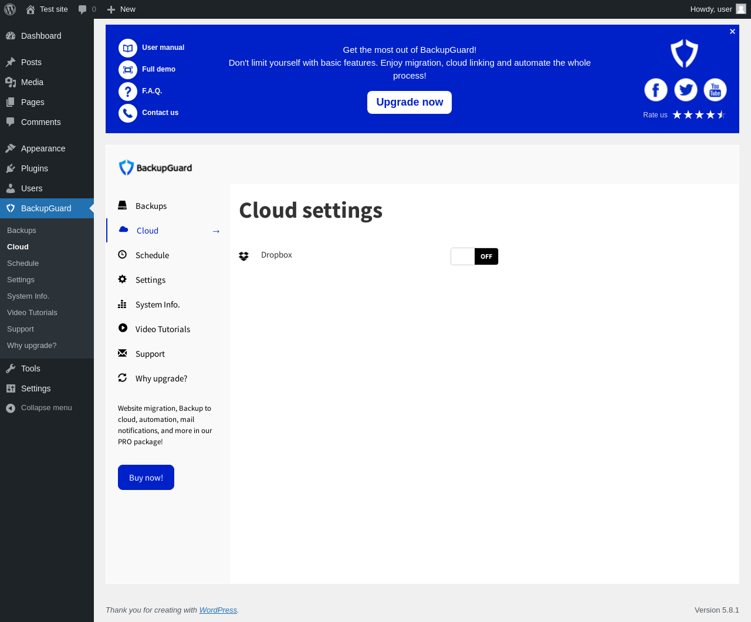Dismiss the blue BackupGuard banner
Screen dimensions: 751x622
click(x=732, y=32)
